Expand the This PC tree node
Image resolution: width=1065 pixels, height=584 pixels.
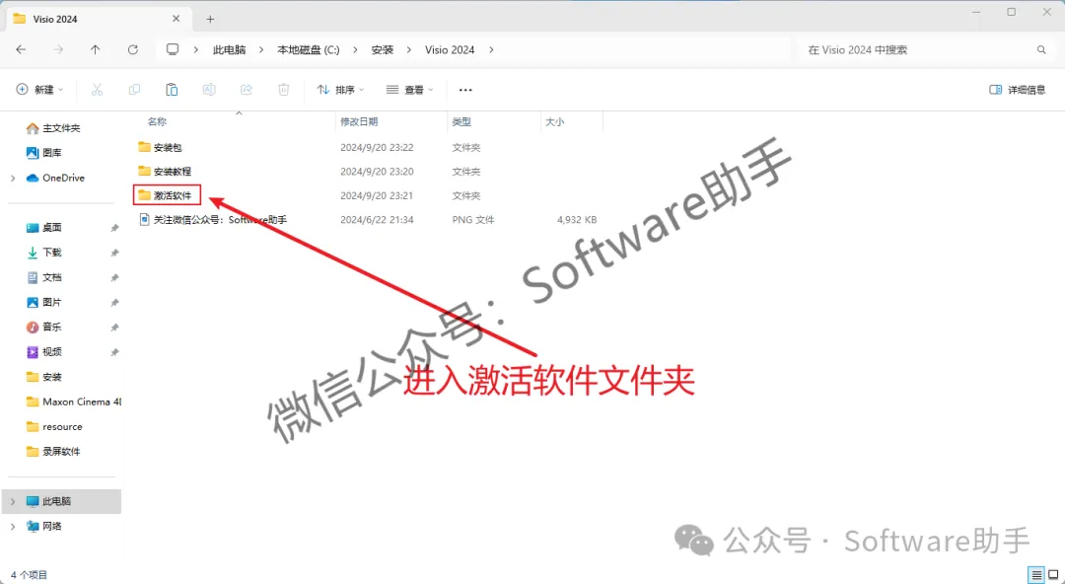point(13,502)
